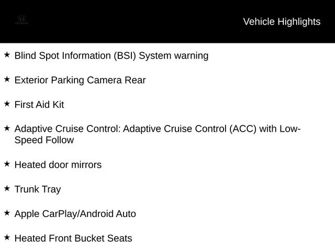Viewport: 335px width, 251px height.
Task: Select Blind Spot Information (BSI) System warning
Action: [111, 56]
